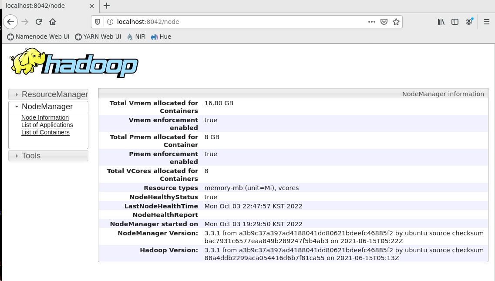Screen dimensions: 495x281
Task: Bookmark this page with the star
Action: click(396, 22)
